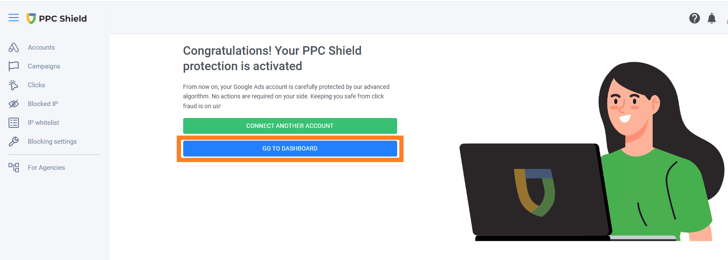728x260 pixels.
Task: Open Blocking settings page
Action: [52, 142]
